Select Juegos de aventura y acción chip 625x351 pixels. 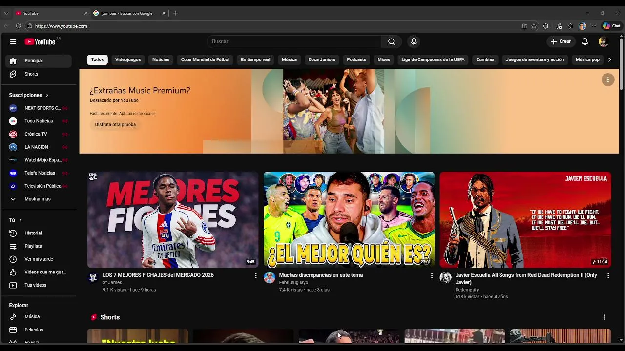[x=535, y=59]
